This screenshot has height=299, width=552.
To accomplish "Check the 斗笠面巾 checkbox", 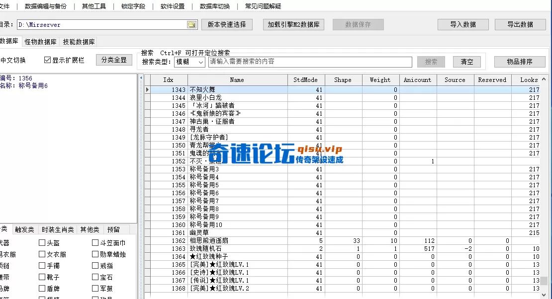I will [94, 242].
